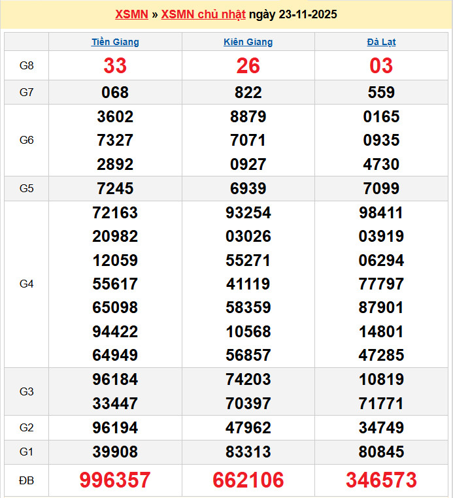The width and height of the screenshot is (453, 498).
Task: Click Kiên Giang G7 number 822
Action: tap(248, 92)
